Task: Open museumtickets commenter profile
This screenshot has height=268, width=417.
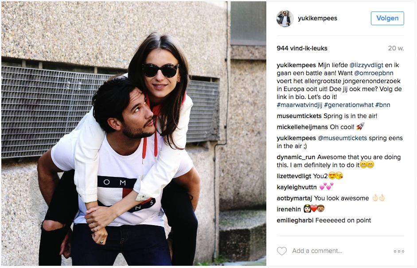Action: [299, 116]
